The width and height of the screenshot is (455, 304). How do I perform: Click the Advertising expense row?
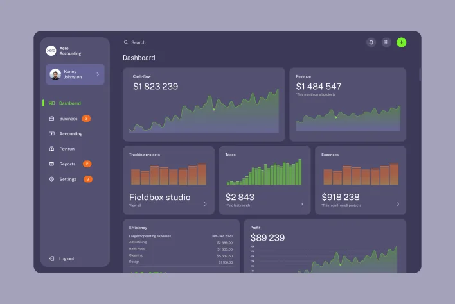(x=181, y=242)
